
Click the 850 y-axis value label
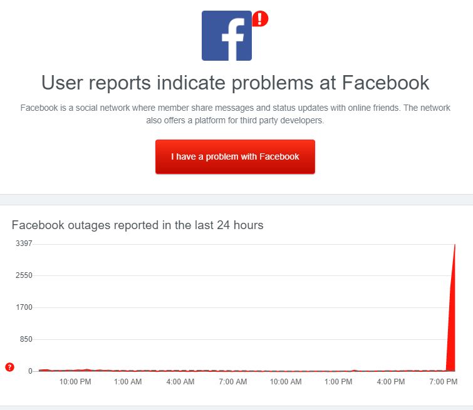point(26,339)
